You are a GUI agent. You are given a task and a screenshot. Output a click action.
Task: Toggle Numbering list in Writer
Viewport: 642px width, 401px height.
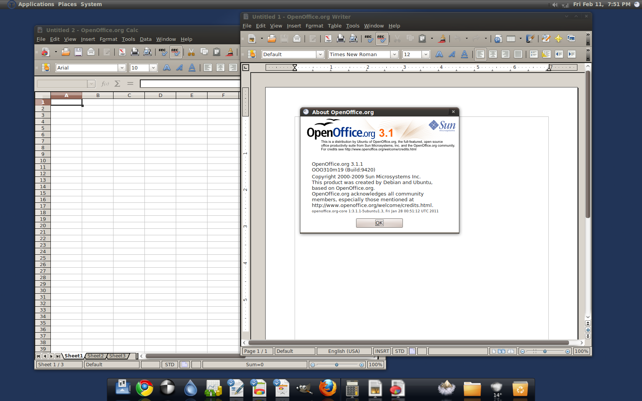(x=534, y=54)
